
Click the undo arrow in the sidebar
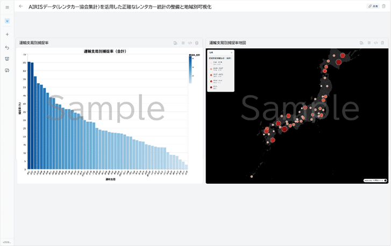(x=7, y=48)
